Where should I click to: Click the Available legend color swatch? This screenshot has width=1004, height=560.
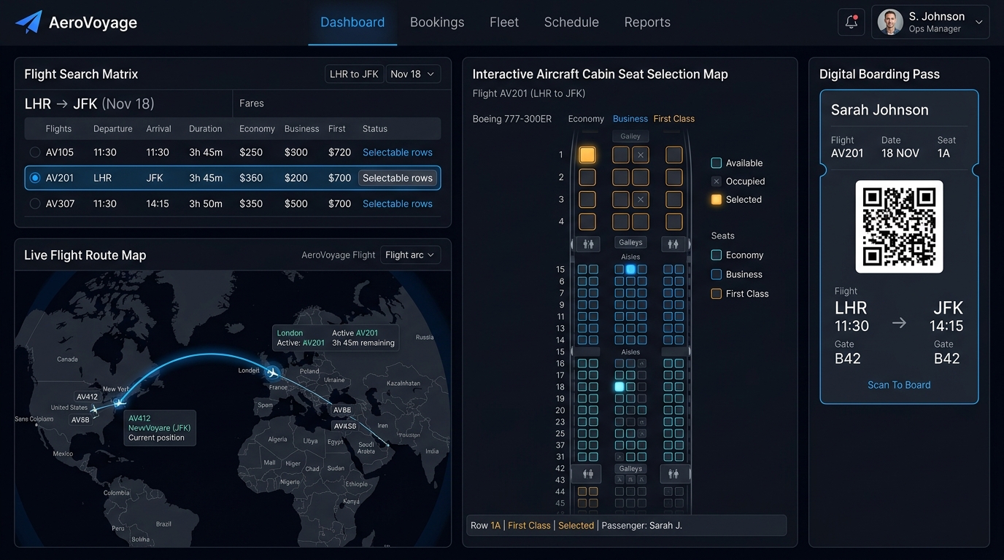717,163
